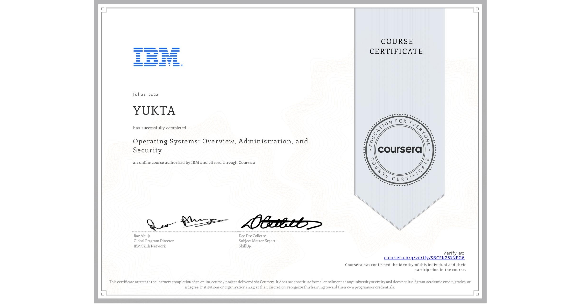Image resolution: width=581 pixels, height=304 pixels.
Task: Click the coursera wordmark inside the seal
Action: tap(400, 149)
